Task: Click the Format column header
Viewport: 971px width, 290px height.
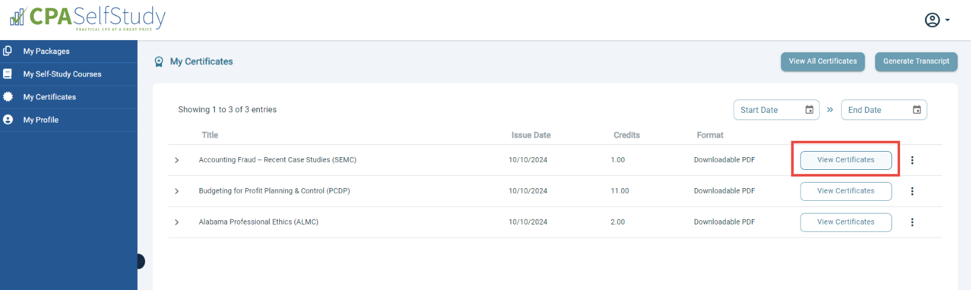Action: (x=710, y=135)
